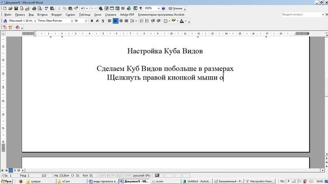Expand the font size 16 dropdown
Screen dimensions: 328x184
pyautogui.click(x=86, y=21)
